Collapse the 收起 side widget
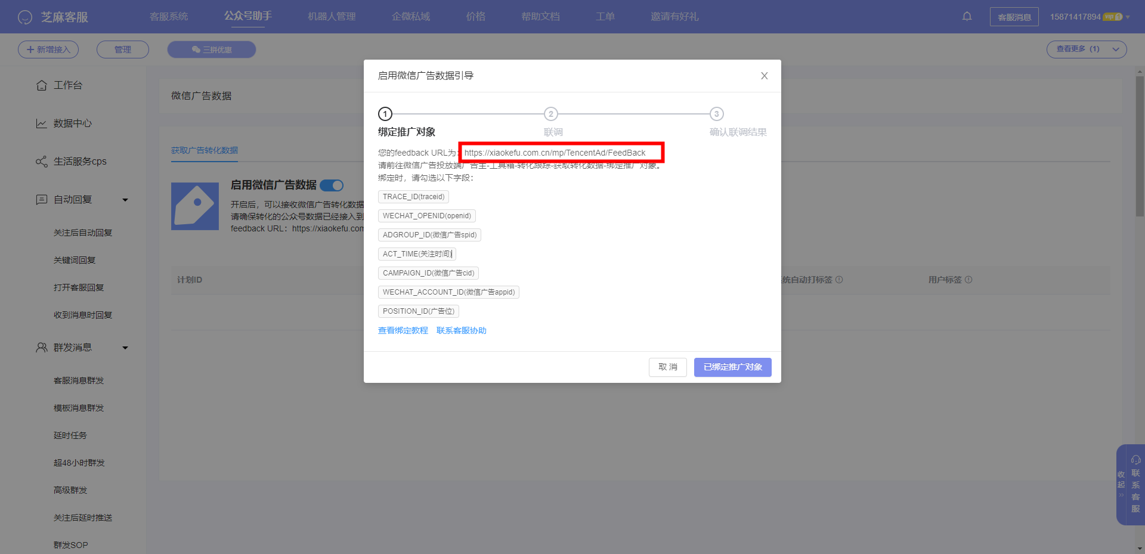 (1121, 484)
